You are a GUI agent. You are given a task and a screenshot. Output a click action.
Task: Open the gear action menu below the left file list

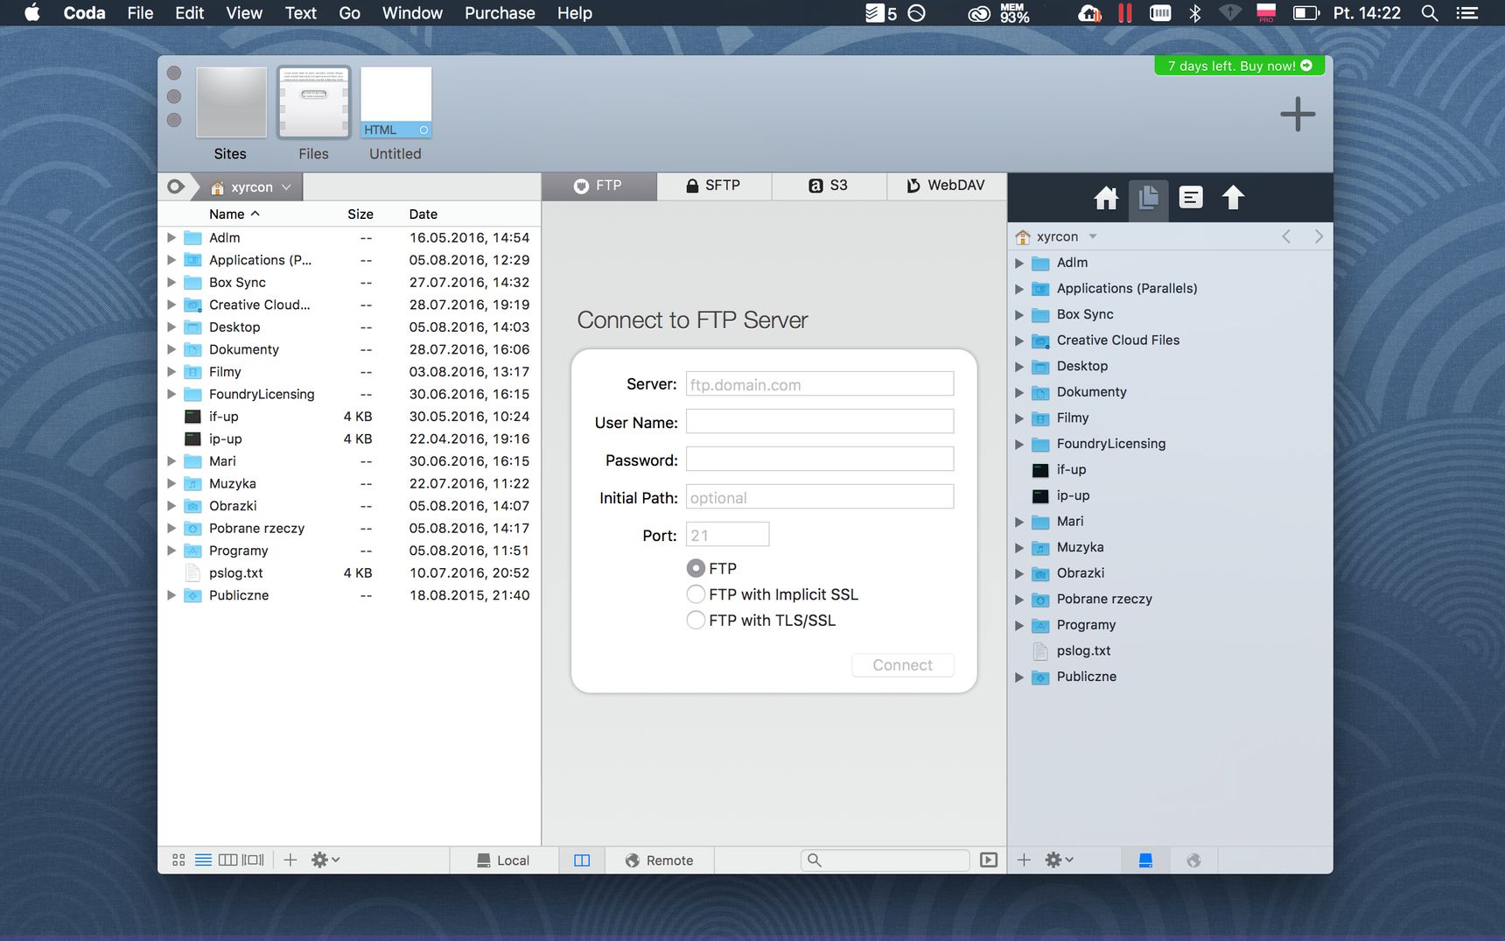(325, 860)
